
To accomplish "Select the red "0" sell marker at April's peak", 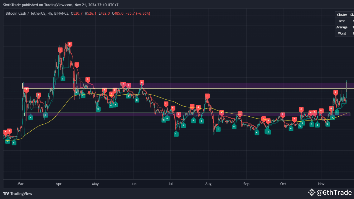I will [69, 44].
